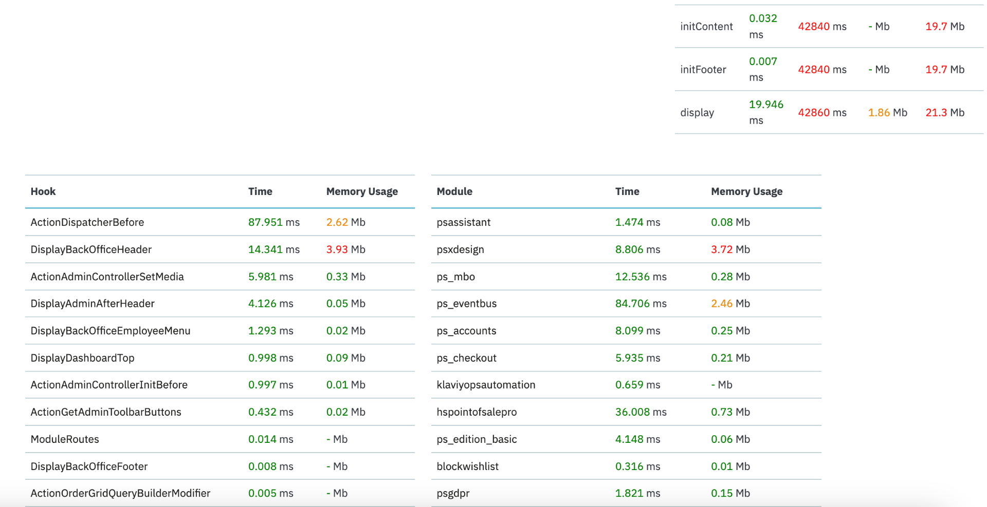Select the hspointofsalepro module entry
The image size is (987, 507).
pos(477,412)
